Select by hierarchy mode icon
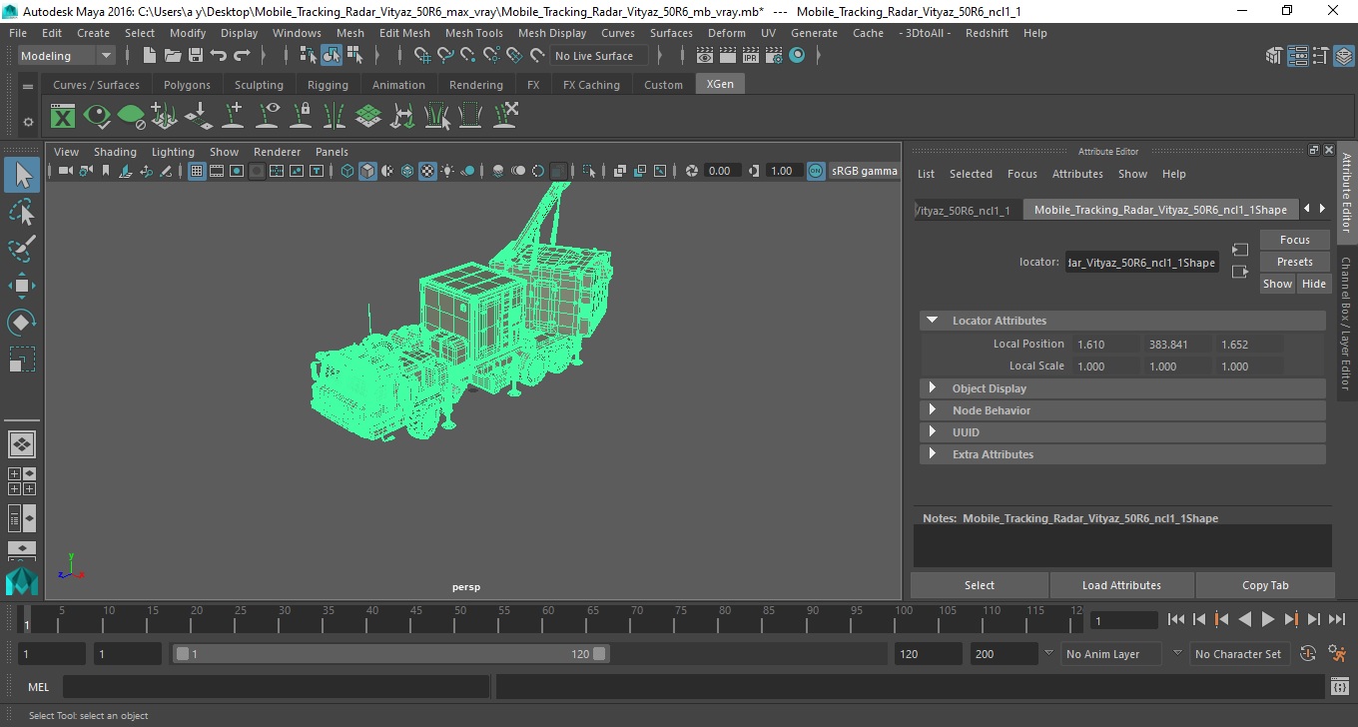1358x727 pixels. click(309, 56)
